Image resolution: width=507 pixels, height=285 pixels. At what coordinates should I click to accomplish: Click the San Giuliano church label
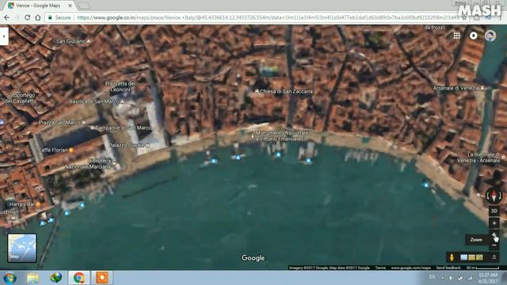coord(74,41)
